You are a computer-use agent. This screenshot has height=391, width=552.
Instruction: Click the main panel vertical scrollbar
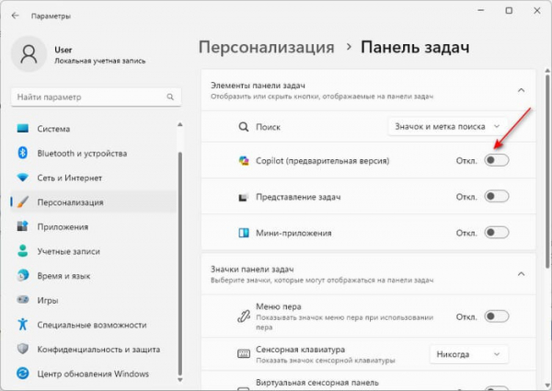tap(547, 171)
